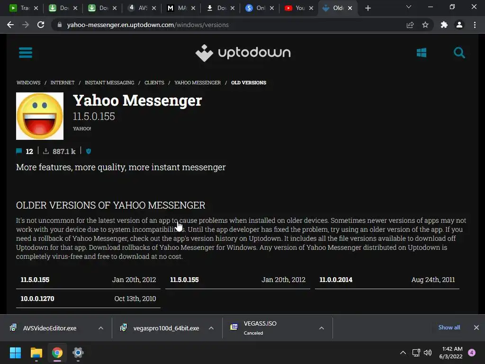
Task: Open the Chrome profile avatar
Action: click(459, 25)
